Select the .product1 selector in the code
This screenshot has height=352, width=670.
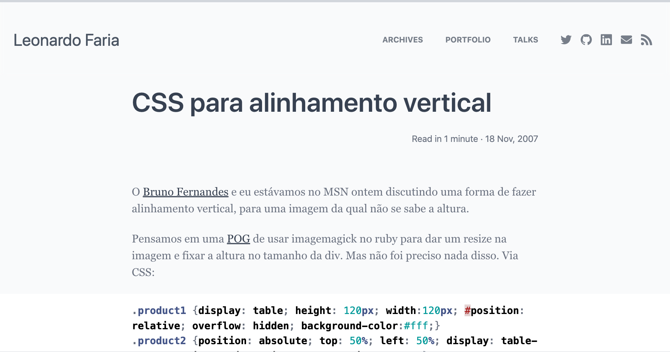point(159,310)
